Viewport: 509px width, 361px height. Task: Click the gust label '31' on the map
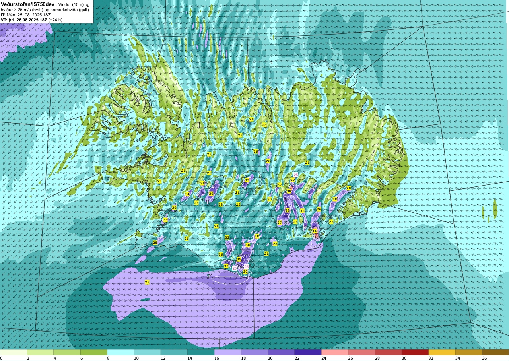tap(302, 211)
